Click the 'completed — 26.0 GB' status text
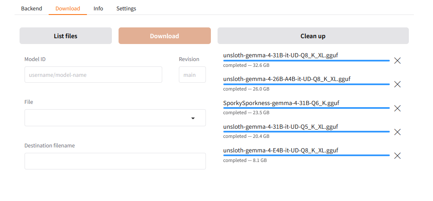The image size is (433, 201). coord(246,89)
